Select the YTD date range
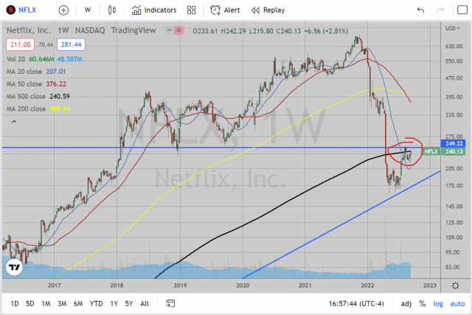 [96, 303]
